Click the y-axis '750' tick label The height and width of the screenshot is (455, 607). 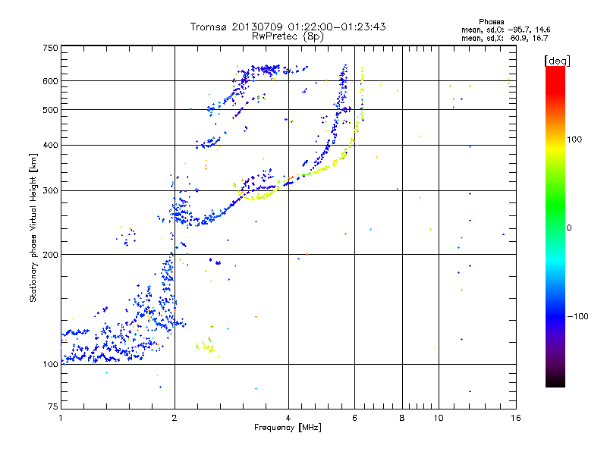pyautogui.click(x=51, y=48)
